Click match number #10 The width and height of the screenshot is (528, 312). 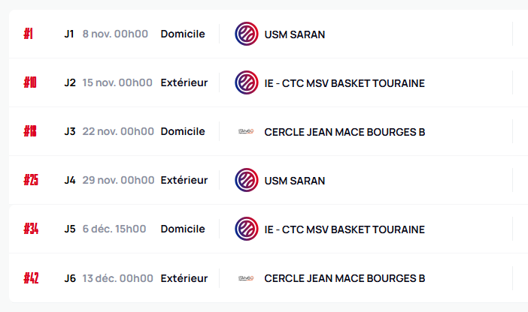30,82
